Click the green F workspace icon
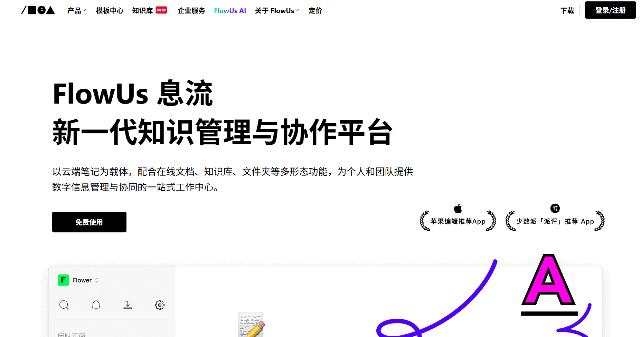 pos(63,280)
